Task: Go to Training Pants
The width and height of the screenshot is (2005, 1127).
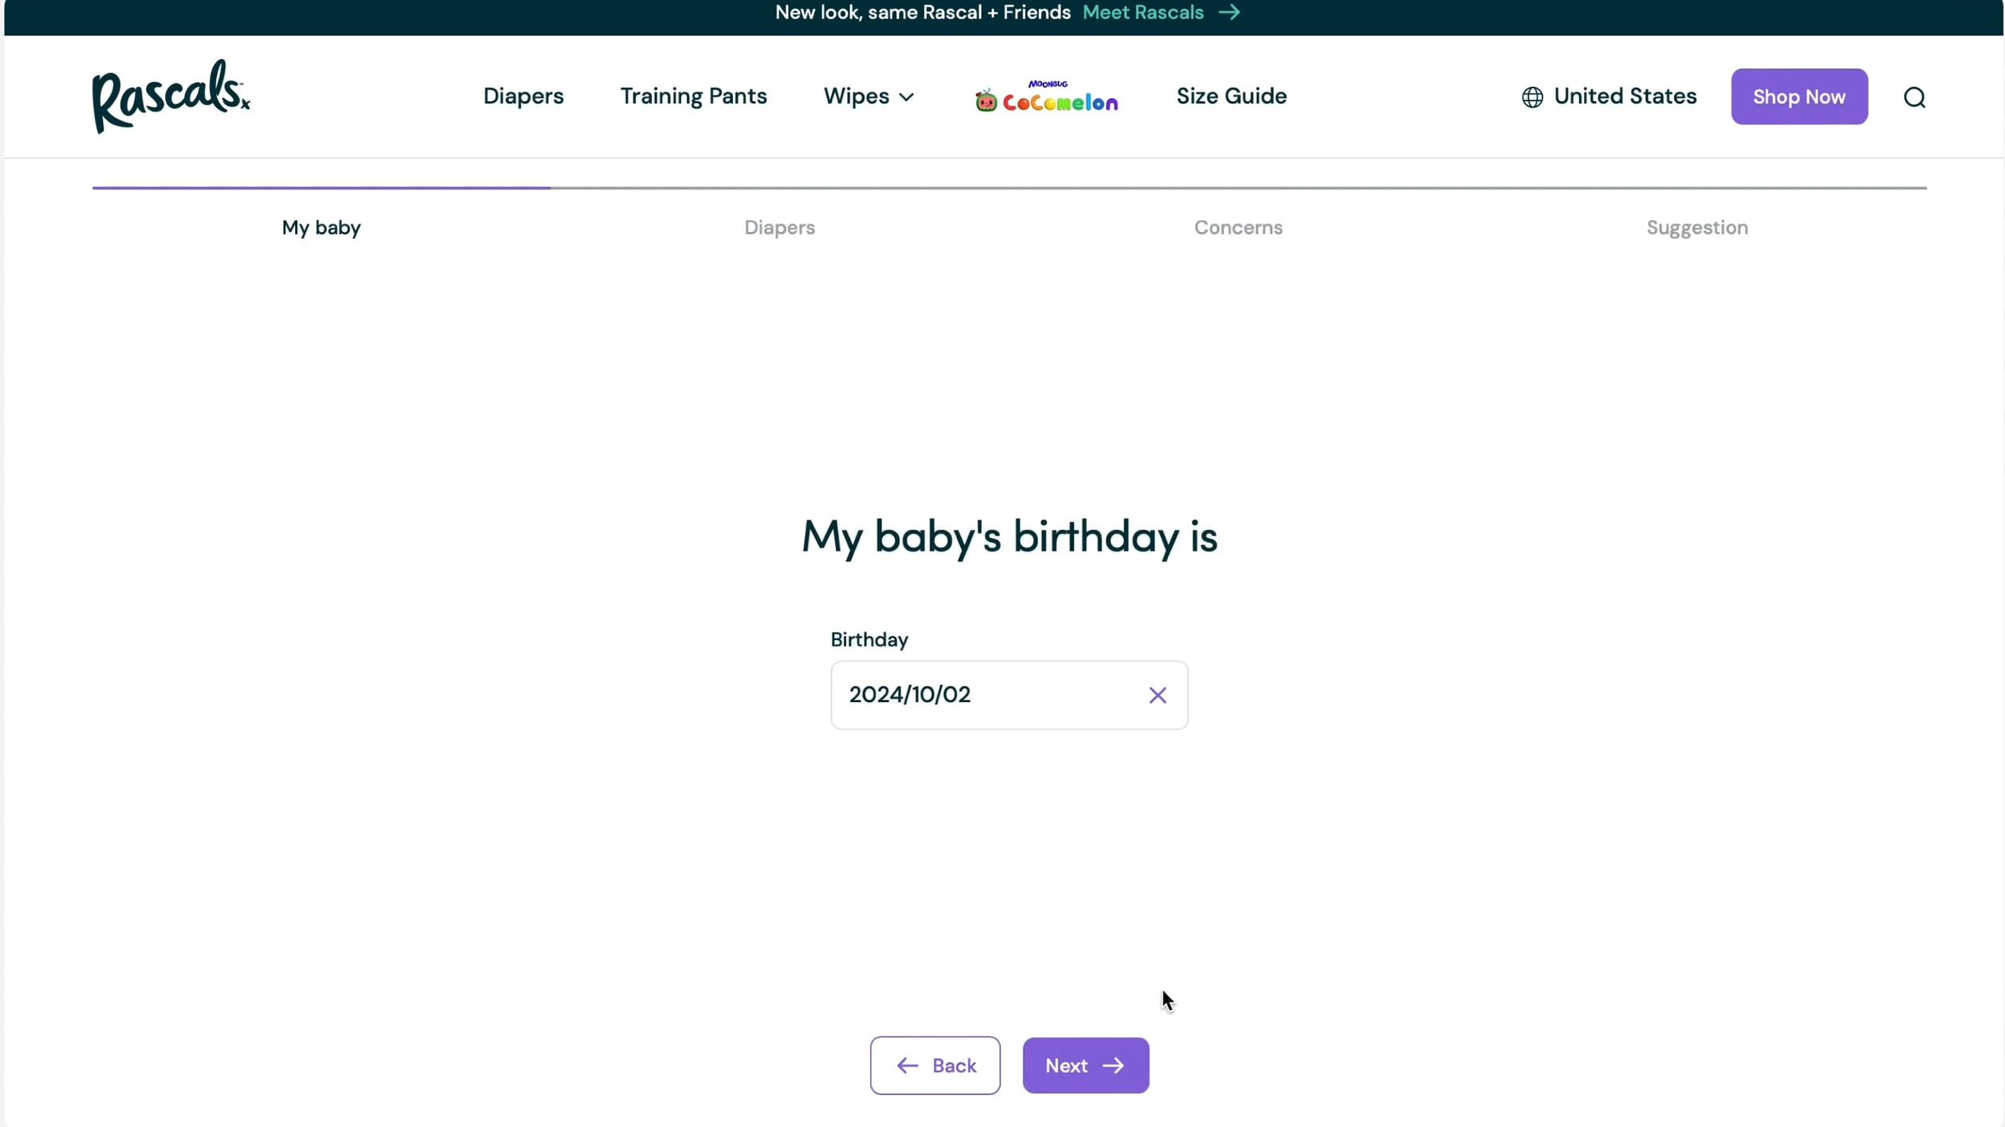Action: 693,96
